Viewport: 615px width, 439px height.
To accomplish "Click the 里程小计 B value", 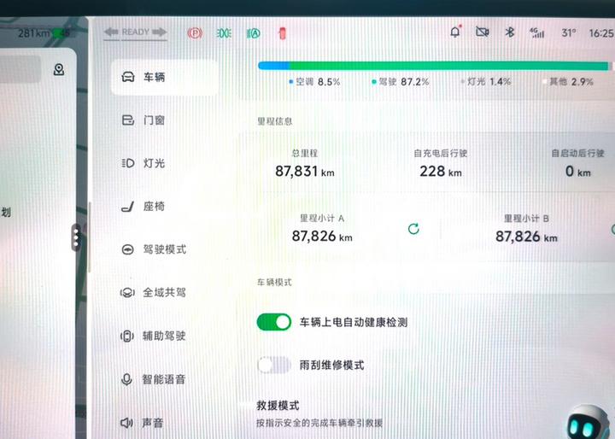I will tap(526, 237).
